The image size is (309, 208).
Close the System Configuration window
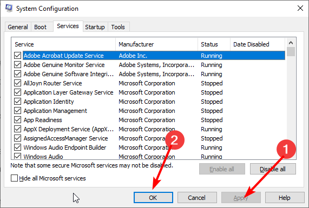300,8
